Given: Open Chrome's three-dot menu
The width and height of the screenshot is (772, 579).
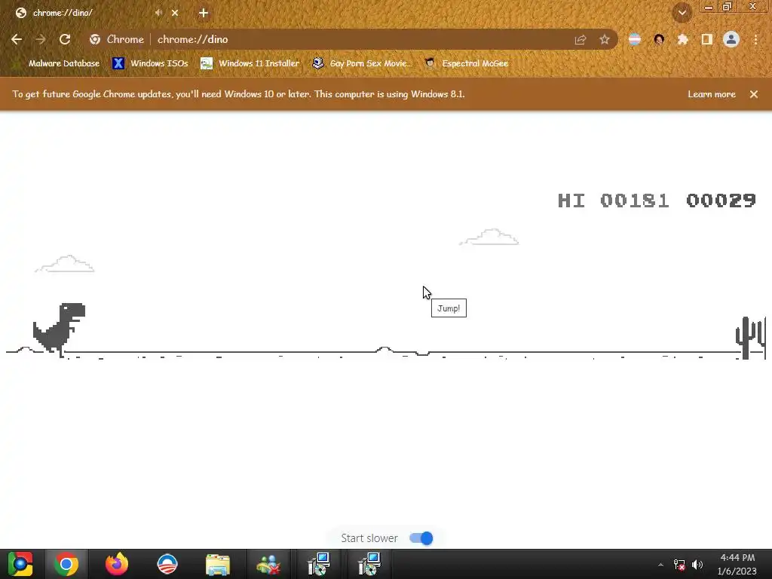Looking at the screenshot, I should tap(755, 39).
